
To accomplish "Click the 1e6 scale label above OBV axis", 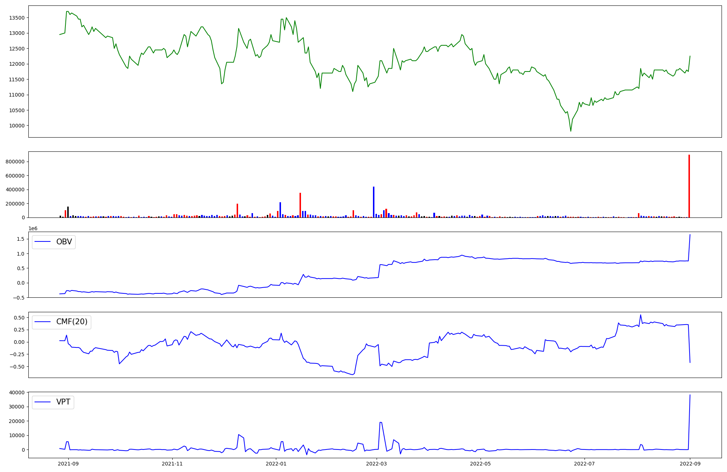I will click(x=33, y=228).
